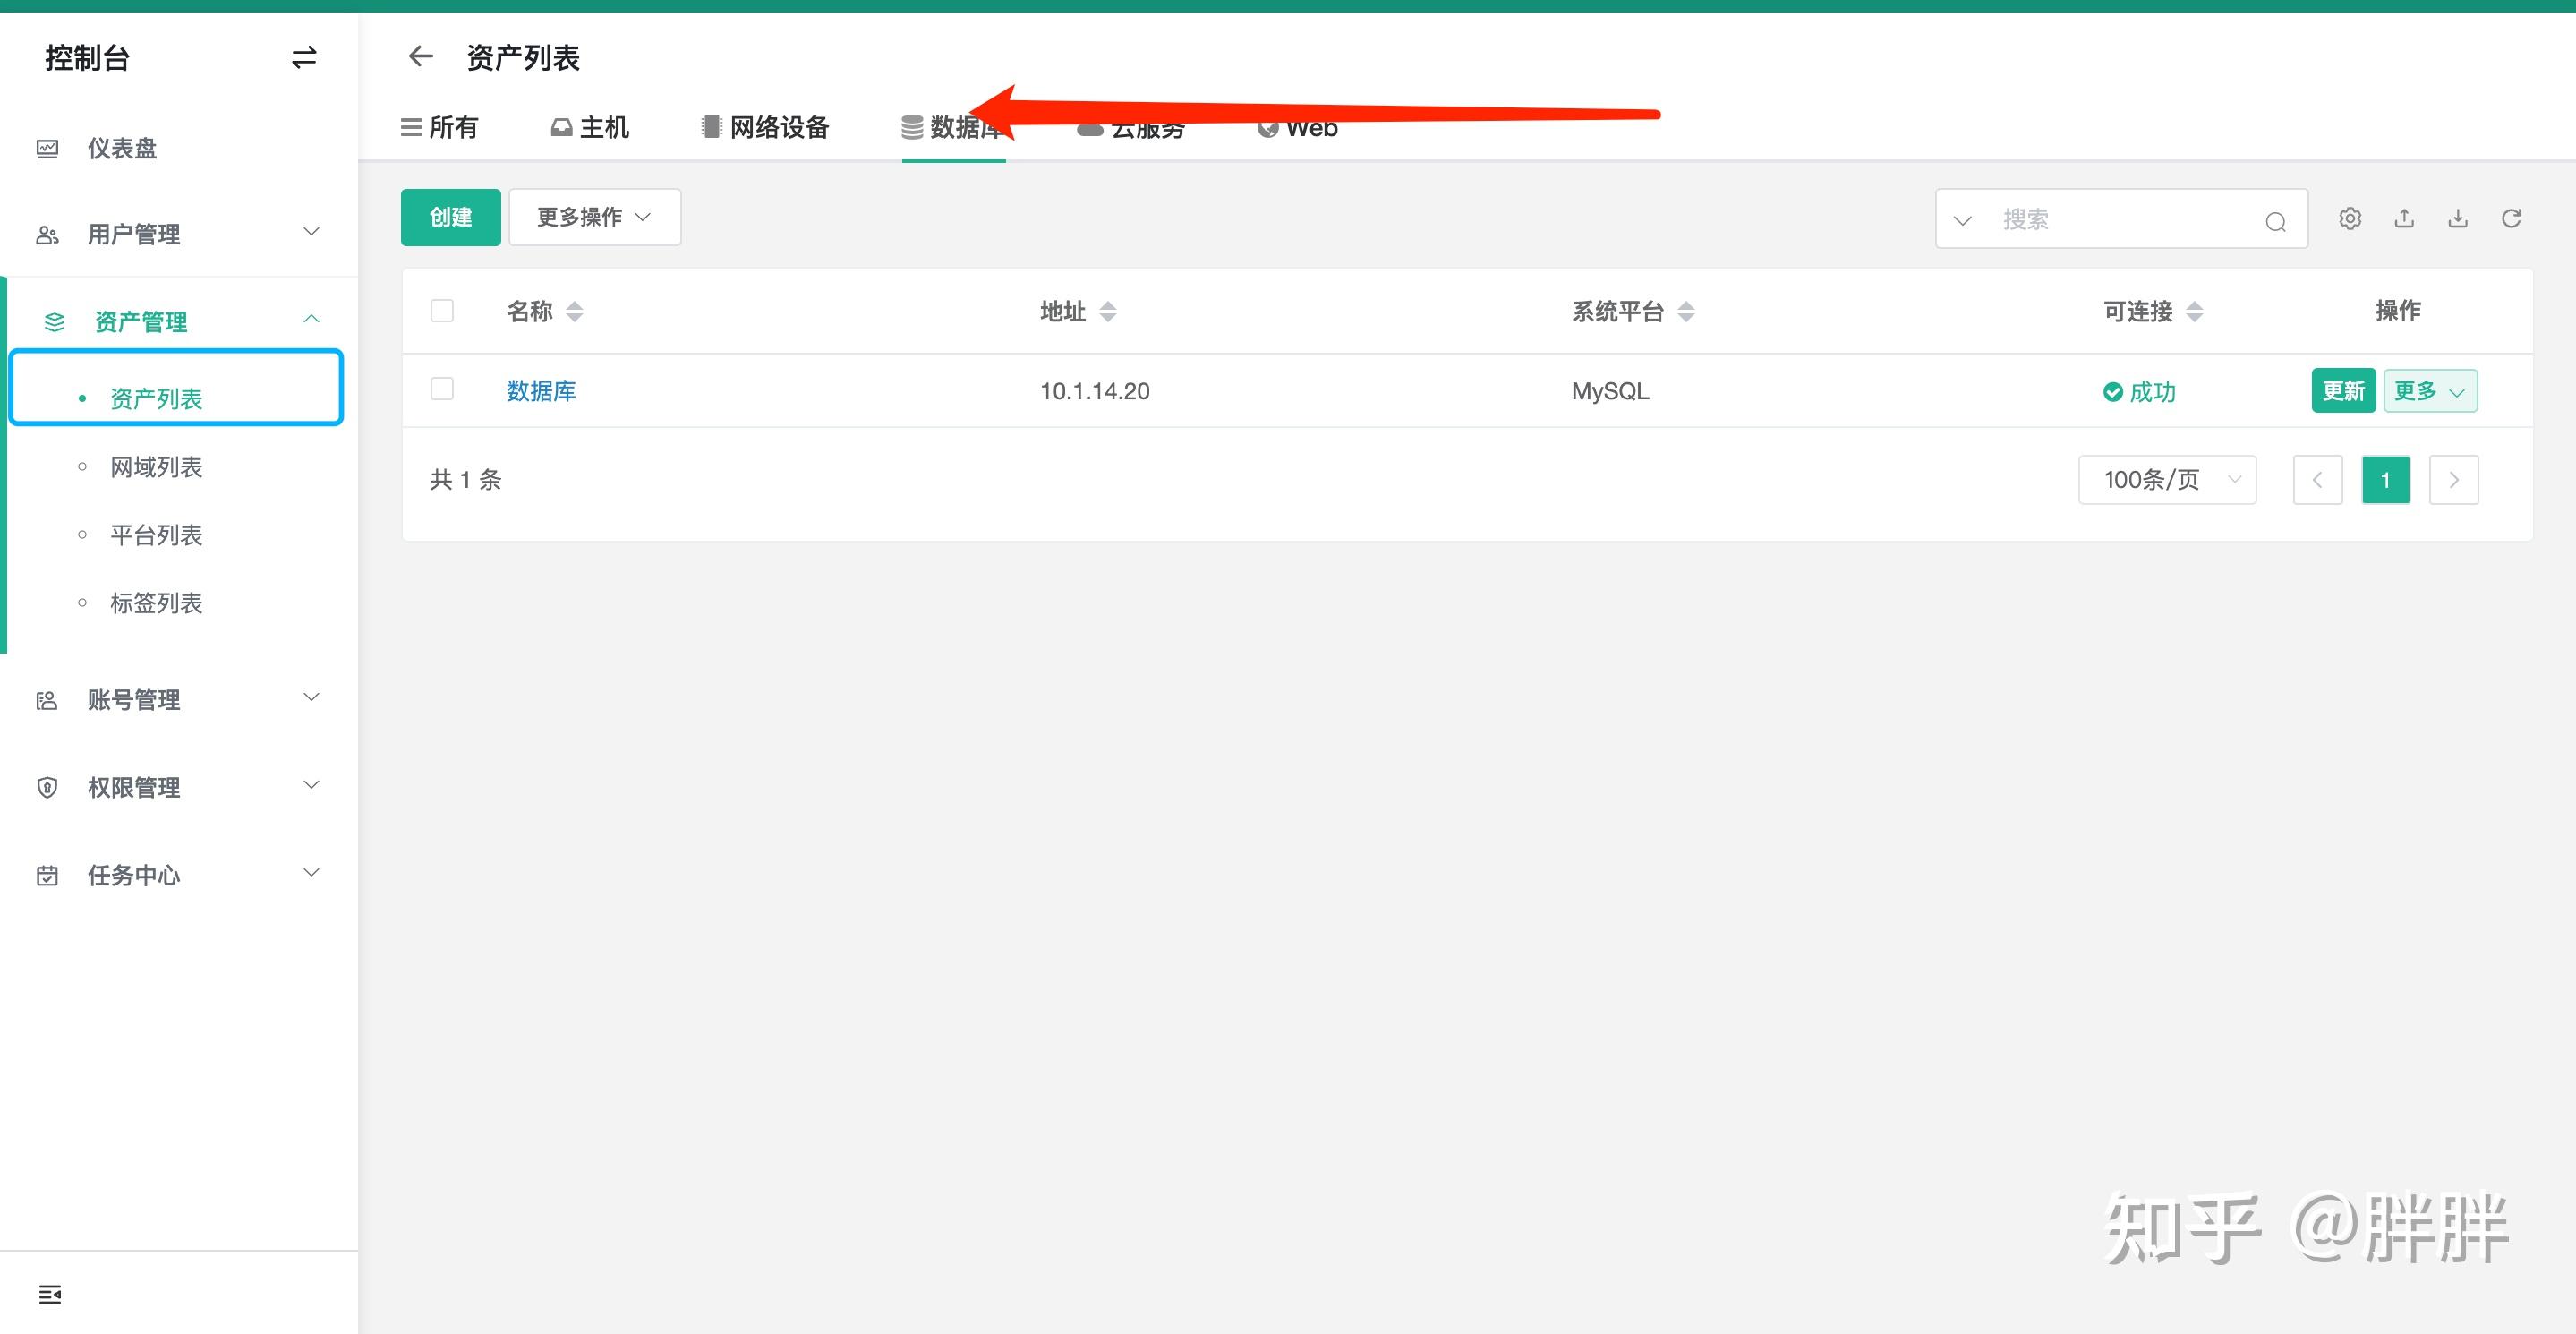The width and height of the screenshot is (2576, 1334).
Task: Click the export/upload icon near search bar
Action: 2404,218
